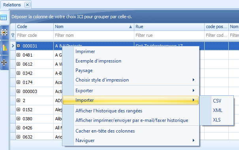239x150 pixels.
Task: Focus the Filter code input field
Action: [35, 35]
